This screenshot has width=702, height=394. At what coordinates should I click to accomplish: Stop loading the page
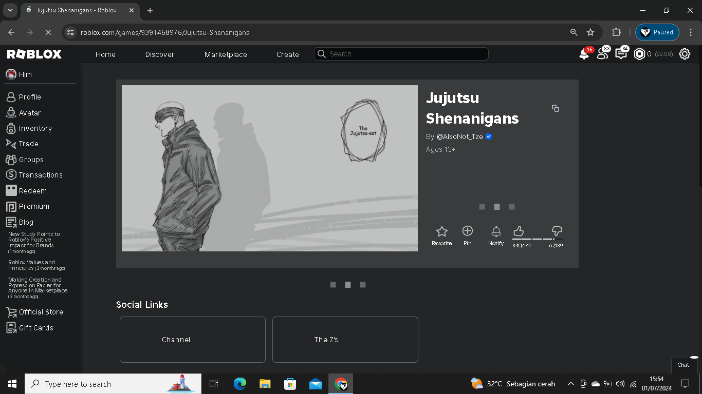pos(48,32)
